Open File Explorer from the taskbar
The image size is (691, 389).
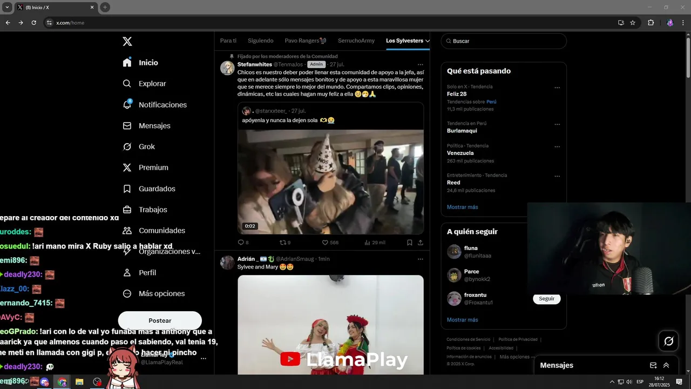[x=79, y=382]
